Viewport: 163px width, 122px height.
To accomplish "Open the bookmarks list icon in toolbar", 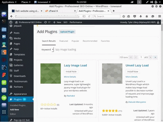I will click(129, 16).
